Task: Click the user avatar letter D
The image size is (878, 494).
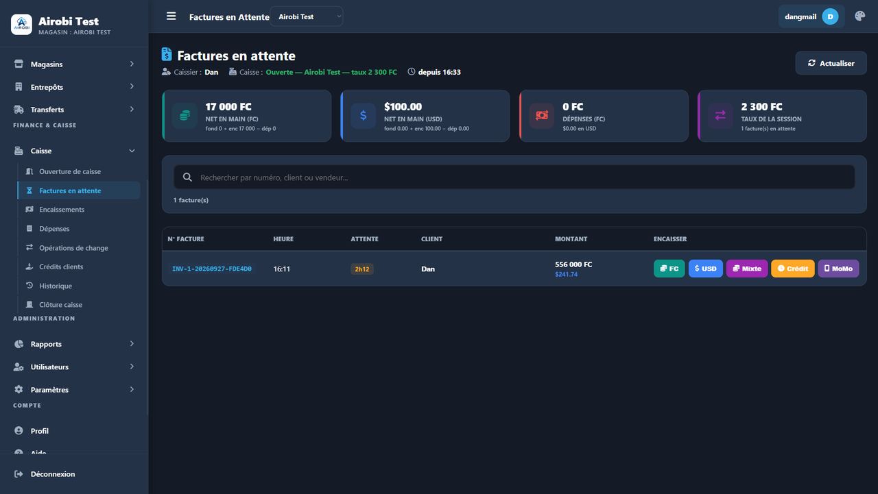Action: tap(830, 16)
